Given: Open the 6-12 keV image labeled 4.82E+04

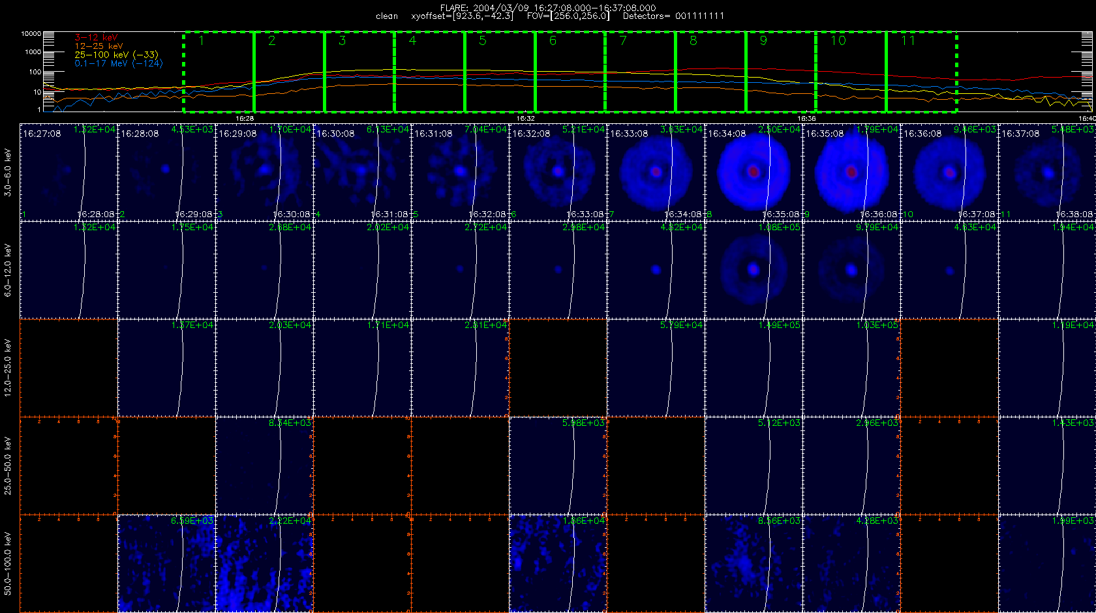Looking at the screenshot, I should point(656,270).
